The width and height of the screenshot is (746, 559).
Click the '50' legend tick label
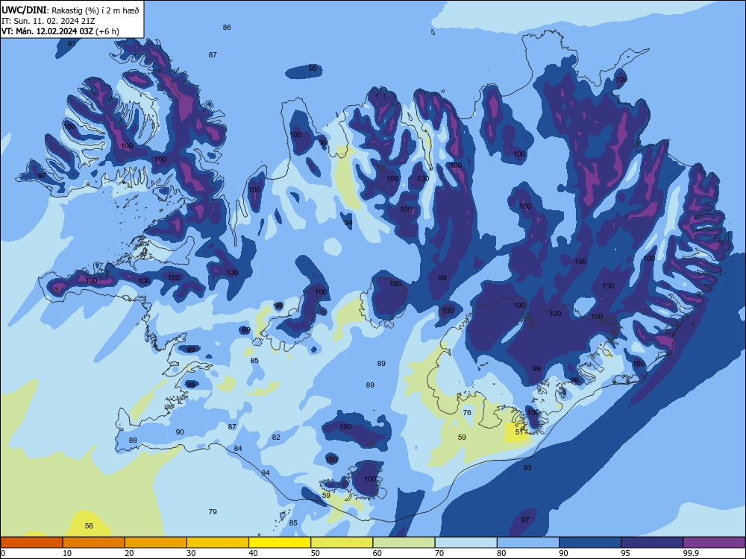pos(315,553)
